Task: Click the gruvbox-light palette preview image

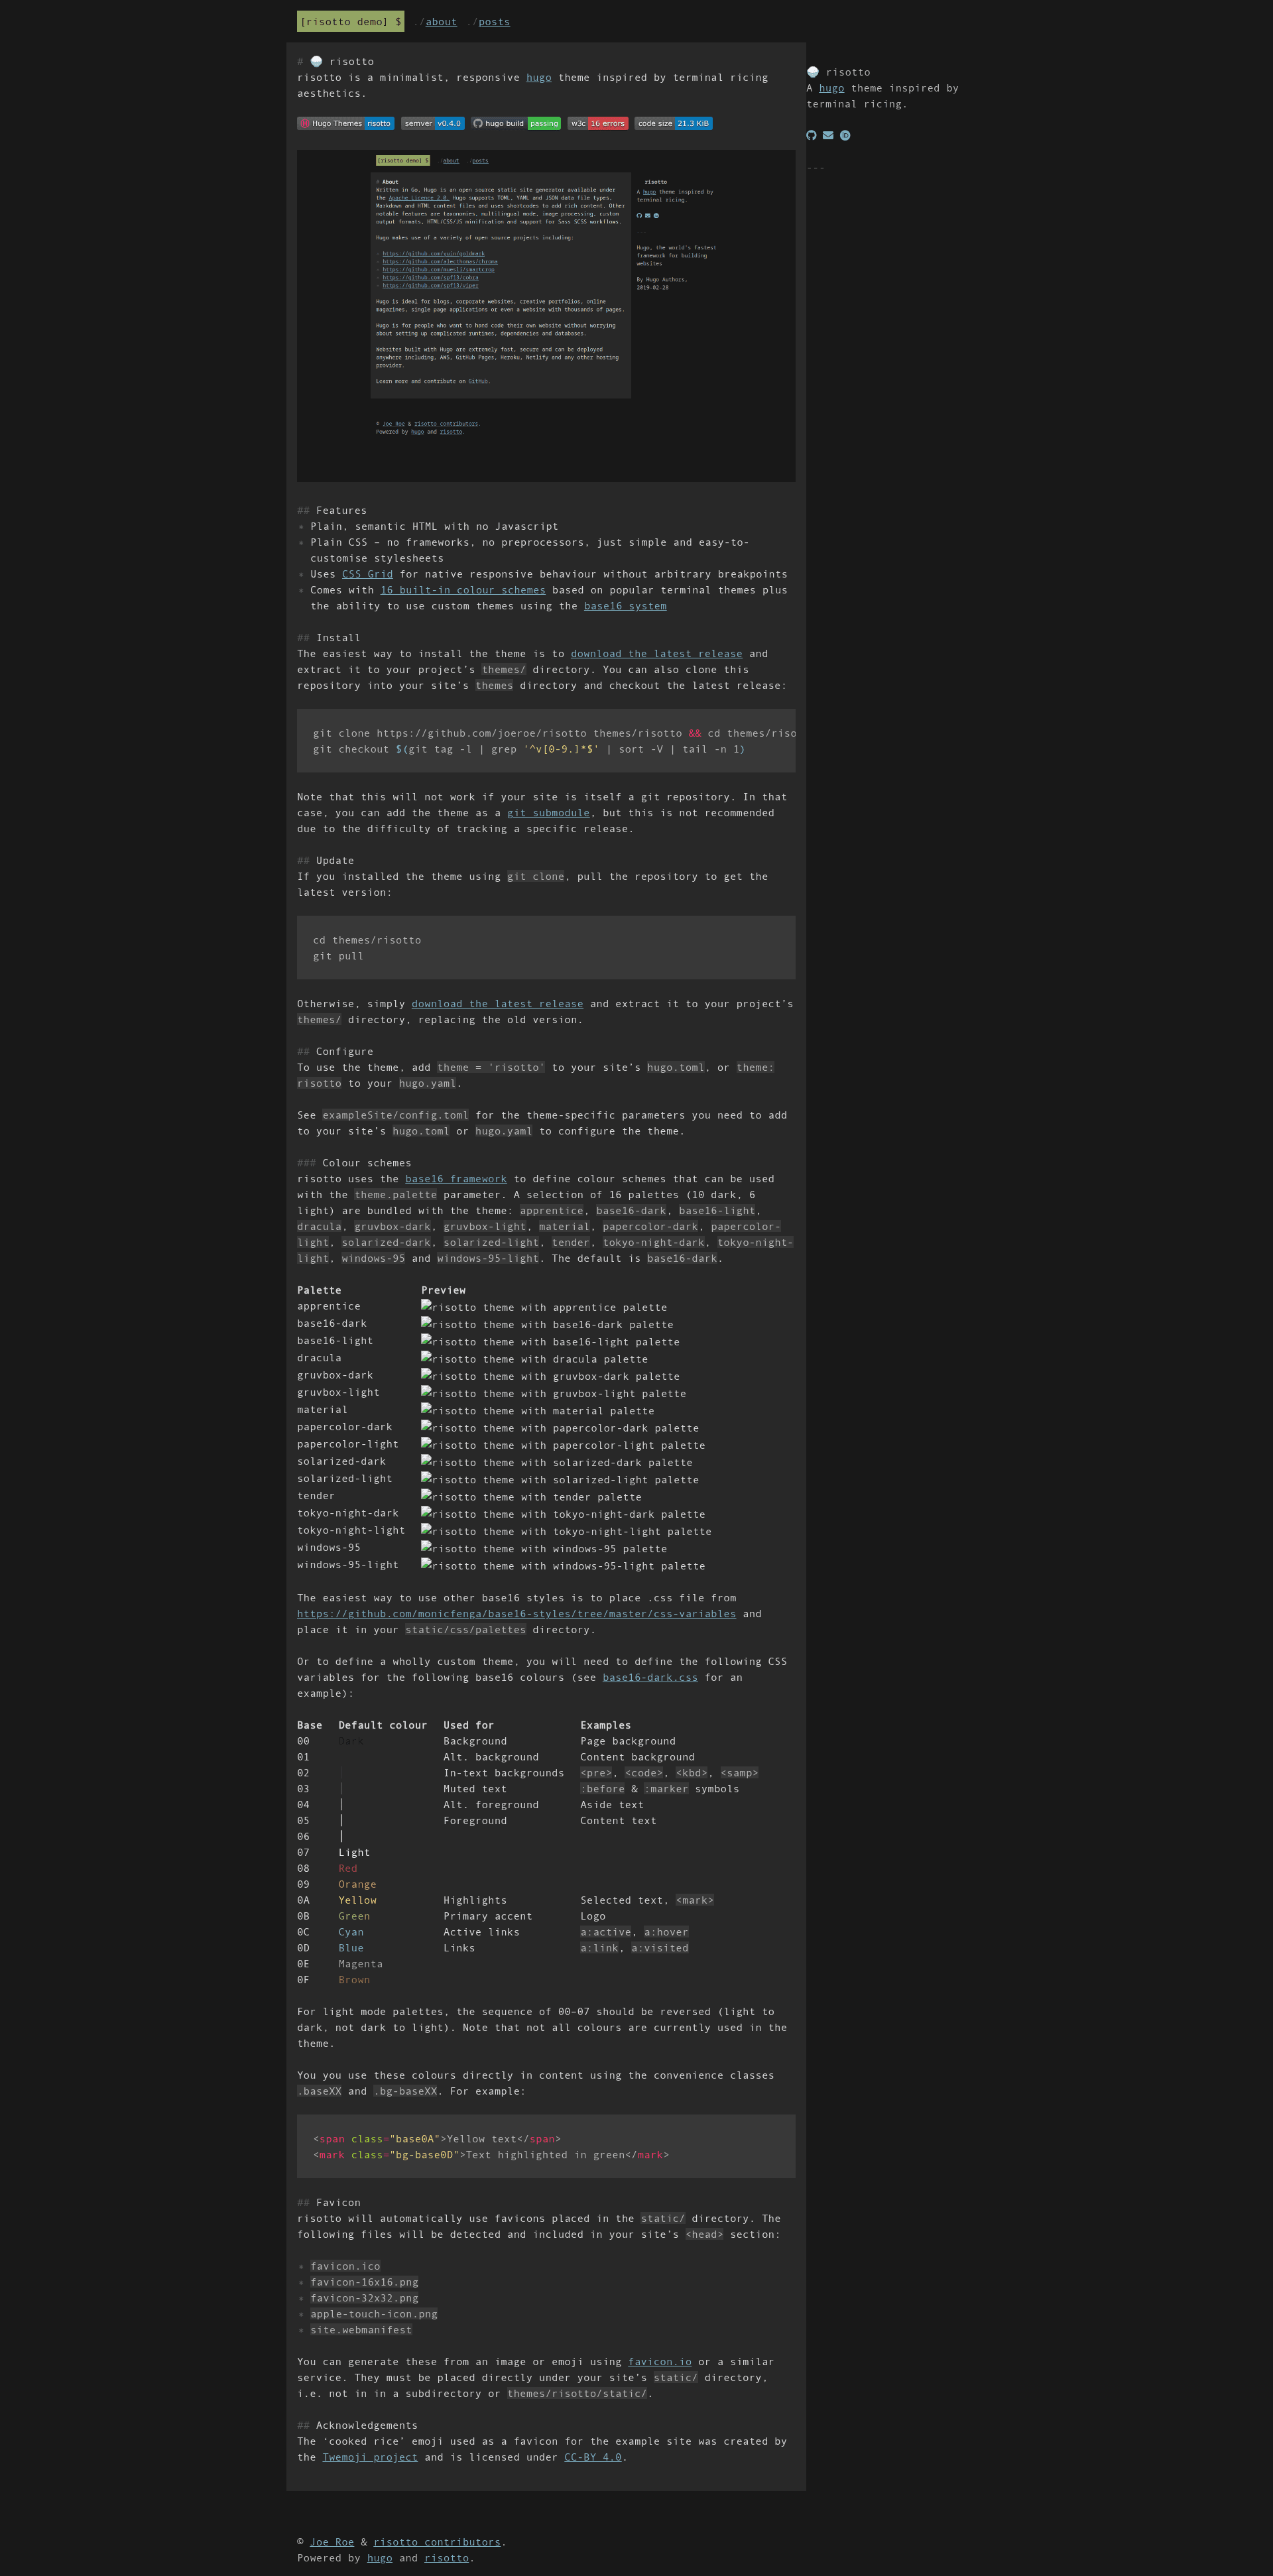Action: 554,1393
